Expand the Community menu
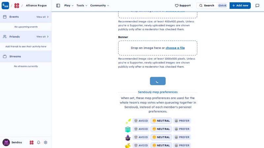 (x=100, y=6)
